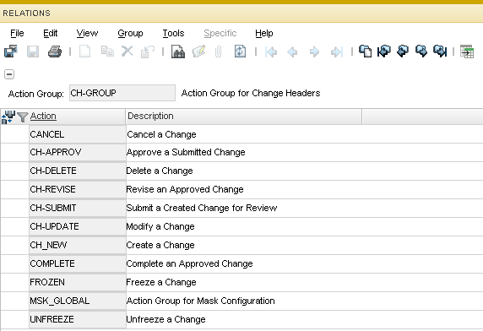This screenshot has height=331, width=483.
Task: Open the File menu
Action: [x=17, y=33]
